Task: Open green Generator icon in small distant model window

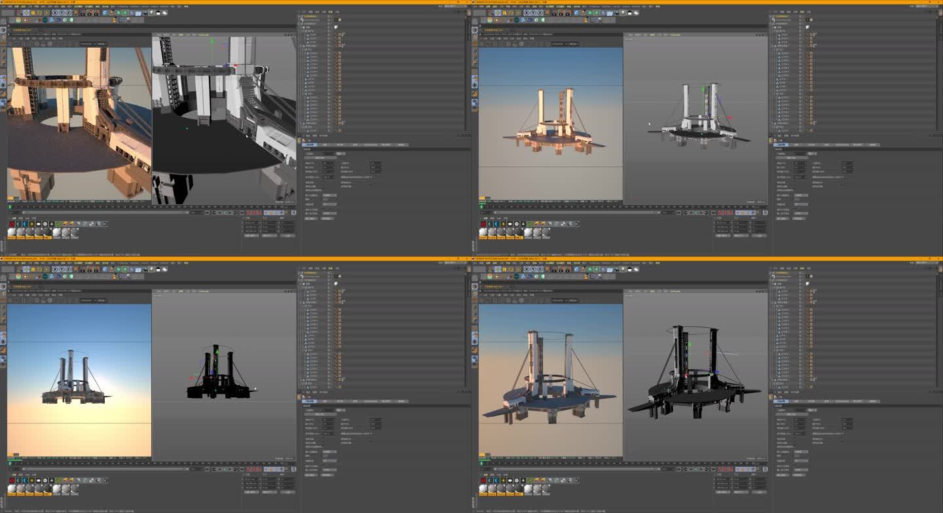Action: [589, 12]
